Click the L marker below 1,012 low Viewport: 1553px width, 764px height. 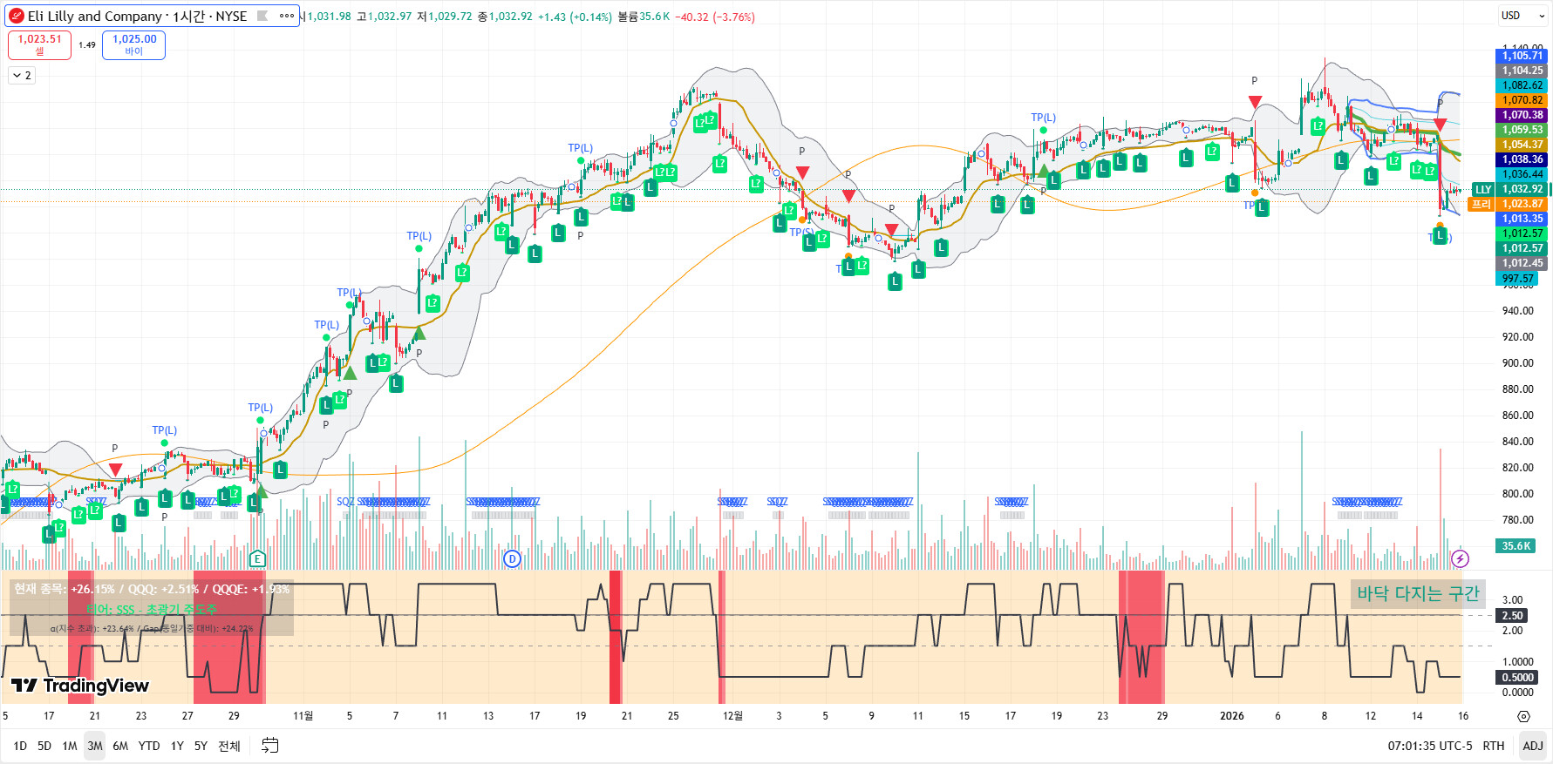click(x=1440, y=235)
